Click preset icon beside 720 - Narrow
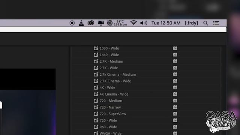 [x=96, y=108]
